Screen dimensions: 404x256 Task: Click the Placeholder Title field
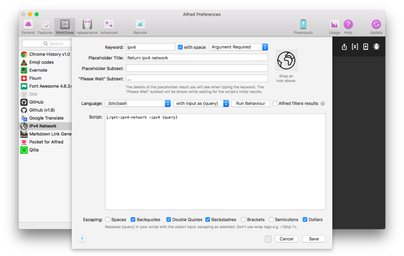coord(197,58)
